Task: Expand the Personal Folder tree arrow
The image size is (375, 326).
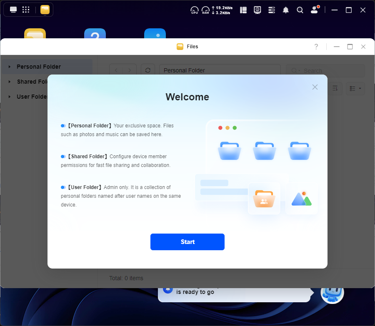Action: click(10, 67)
